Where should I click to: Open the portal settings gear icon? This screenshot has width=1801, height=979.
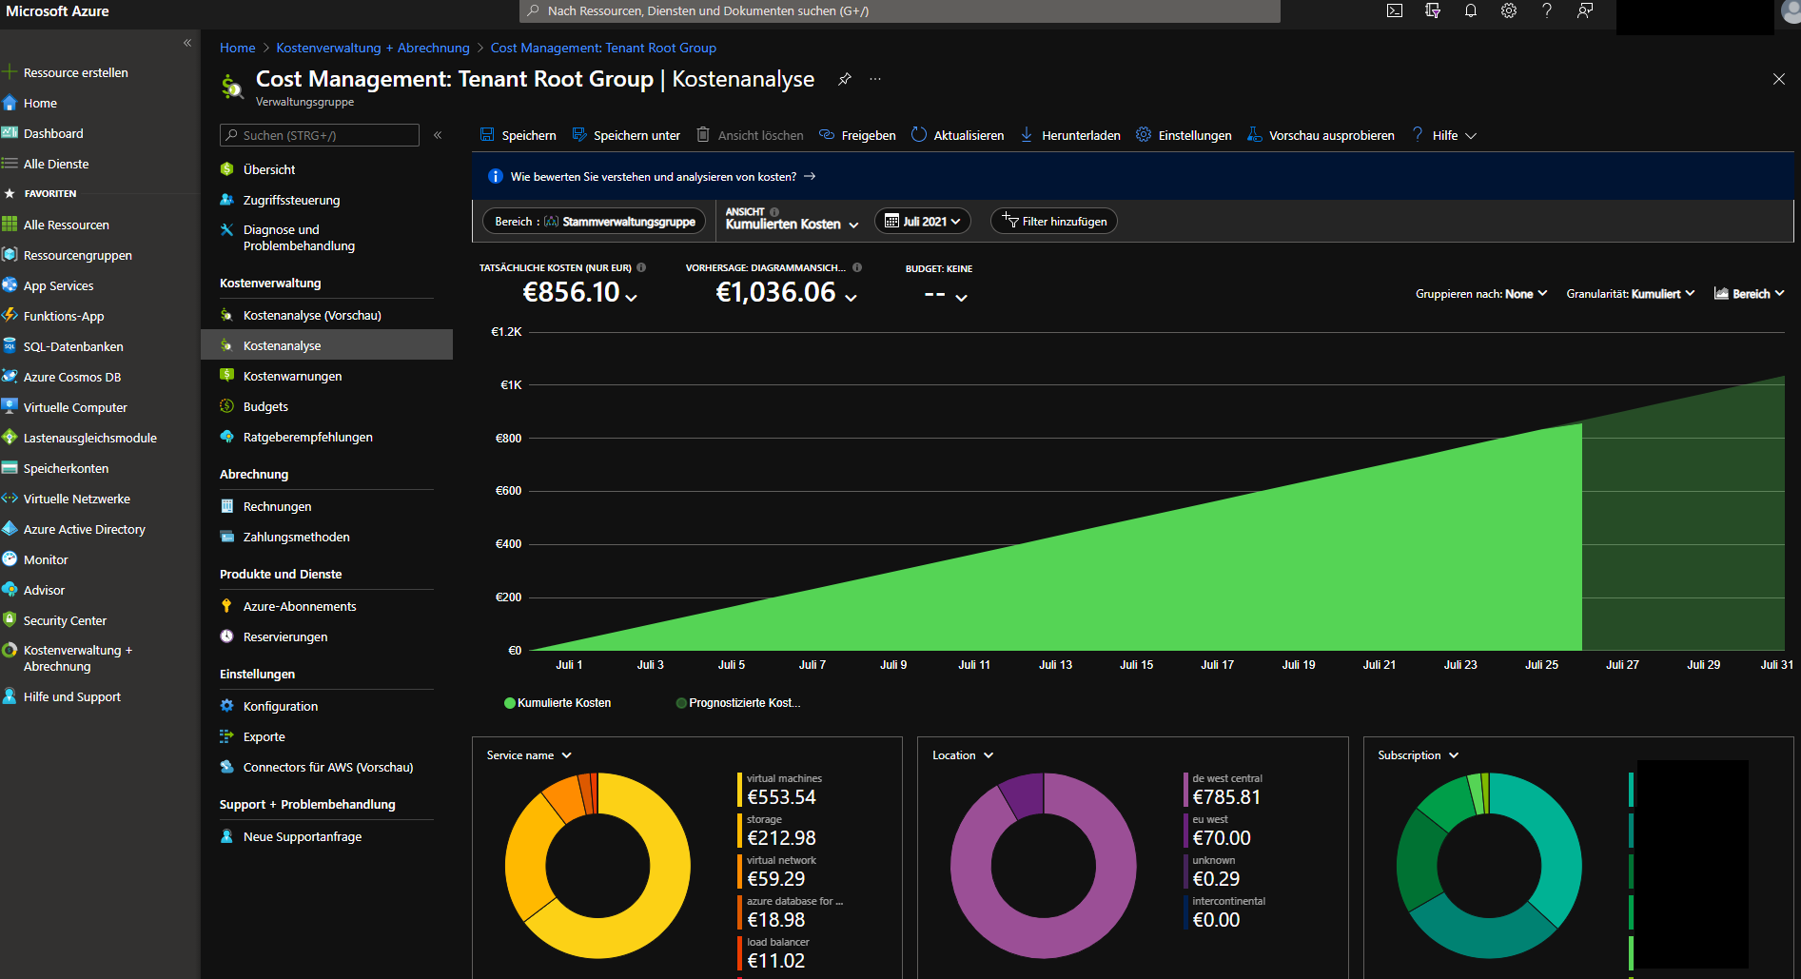pyautogui.click(x=1509, y=11)
